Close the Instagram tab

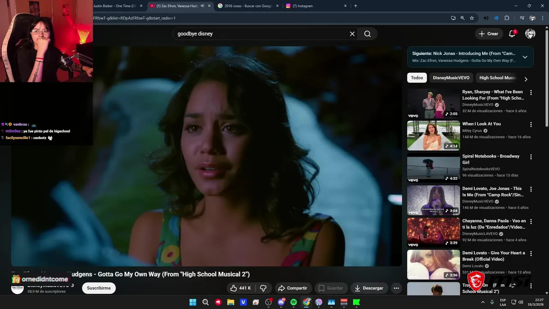345,6
